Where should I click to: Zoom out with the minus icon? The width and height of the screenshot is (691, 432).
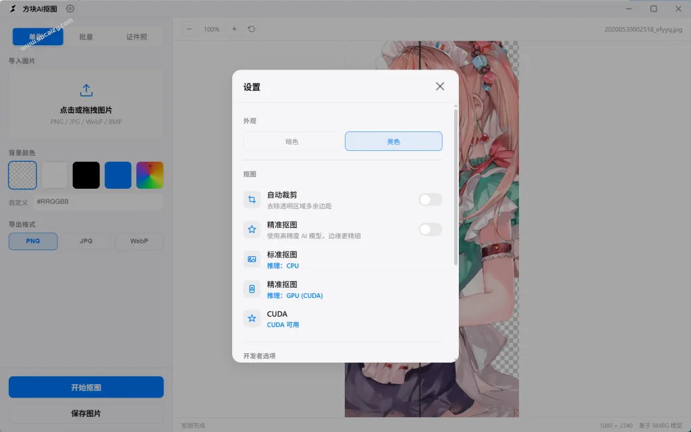click(x=189, y=29)
